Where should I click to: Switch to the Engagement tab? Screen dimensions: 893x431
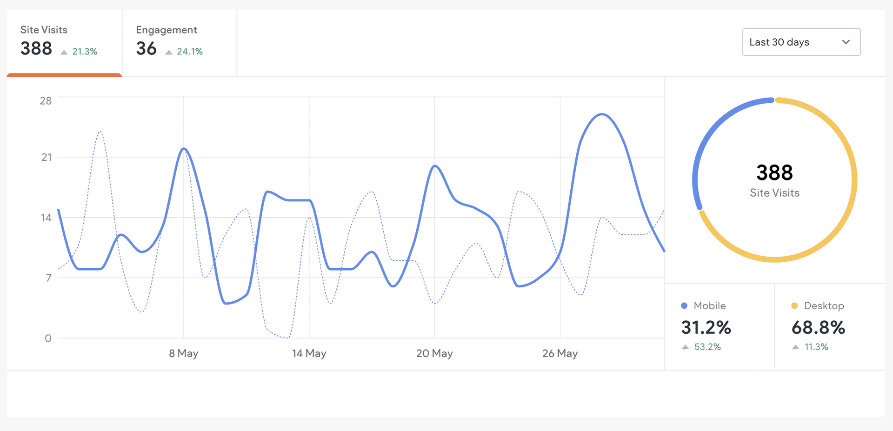tap(179, 42)
